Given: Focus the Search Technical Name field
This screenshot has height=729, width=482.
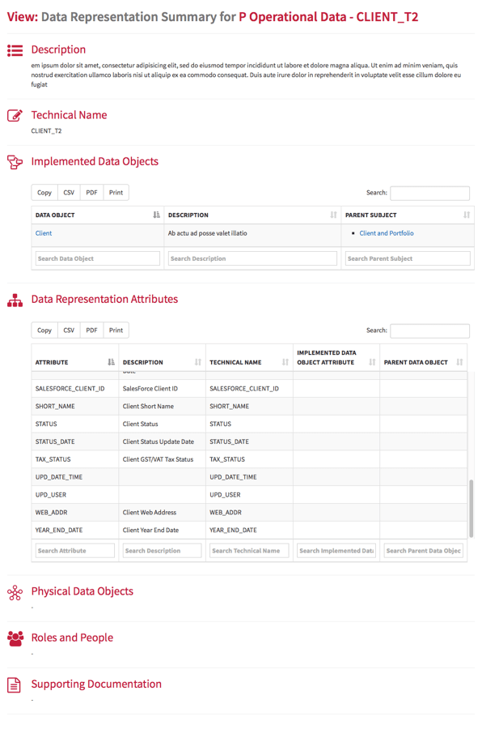Looking at the screenshot, I should [x=249, y=551].
